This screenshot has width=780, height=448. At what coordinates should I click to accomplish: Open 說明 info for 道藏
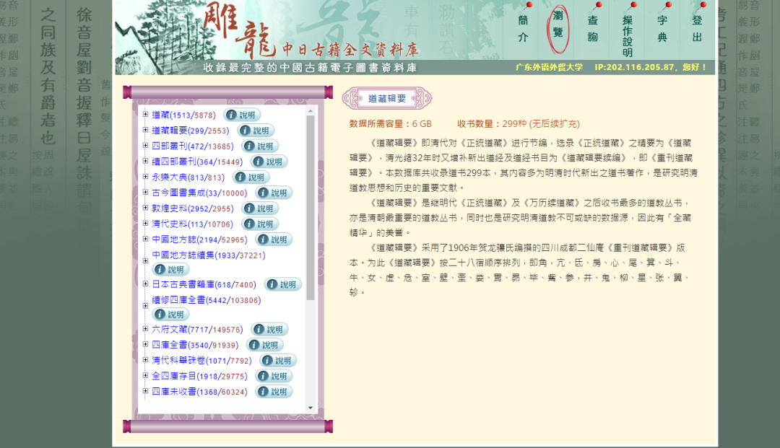242,115
